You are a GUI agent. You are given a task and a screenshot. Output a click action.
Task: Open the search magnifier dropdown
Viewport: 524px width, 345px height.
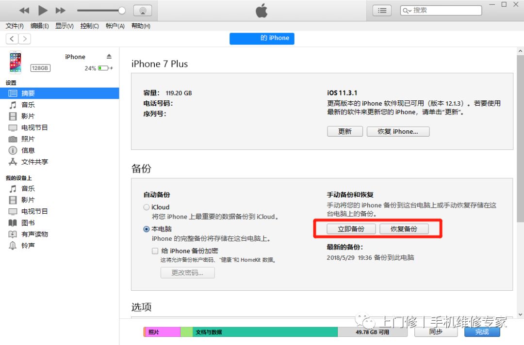(x=407, y=11)
